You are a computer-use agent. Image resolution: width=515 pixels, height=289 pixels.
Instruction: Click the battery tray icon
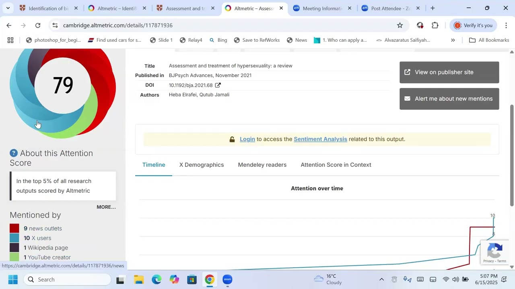tap(466, 279)
